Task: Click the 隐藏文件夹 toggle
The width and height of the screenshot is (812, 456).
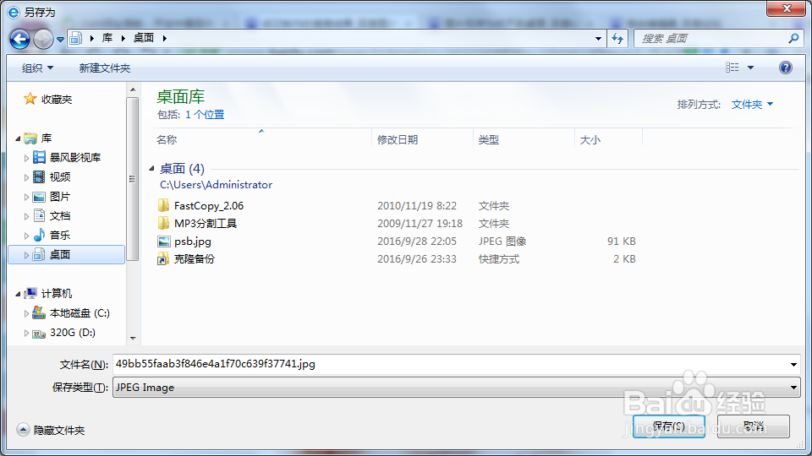Action: point(51,430)
